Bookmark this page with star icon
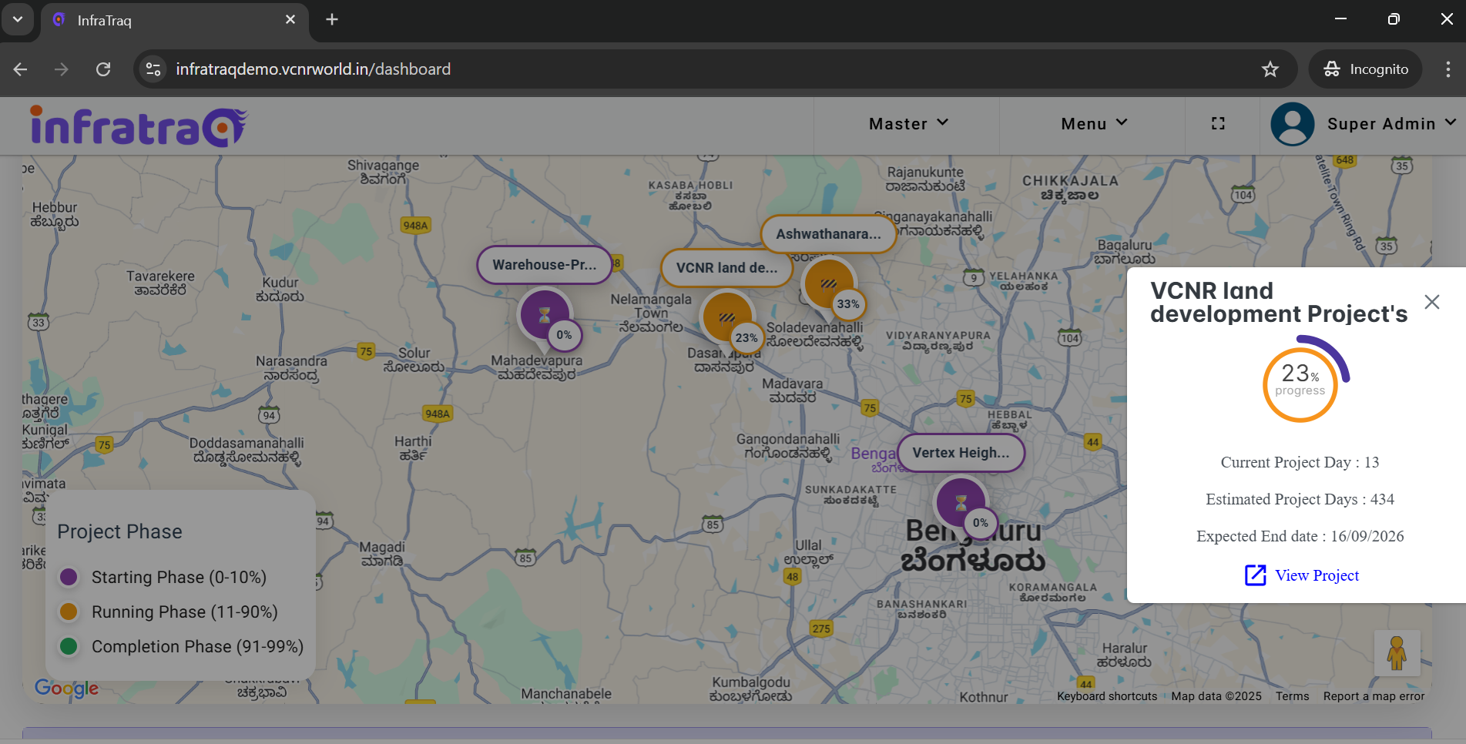This screenshot has width=1466, height=744. (x=1270, y=69)
